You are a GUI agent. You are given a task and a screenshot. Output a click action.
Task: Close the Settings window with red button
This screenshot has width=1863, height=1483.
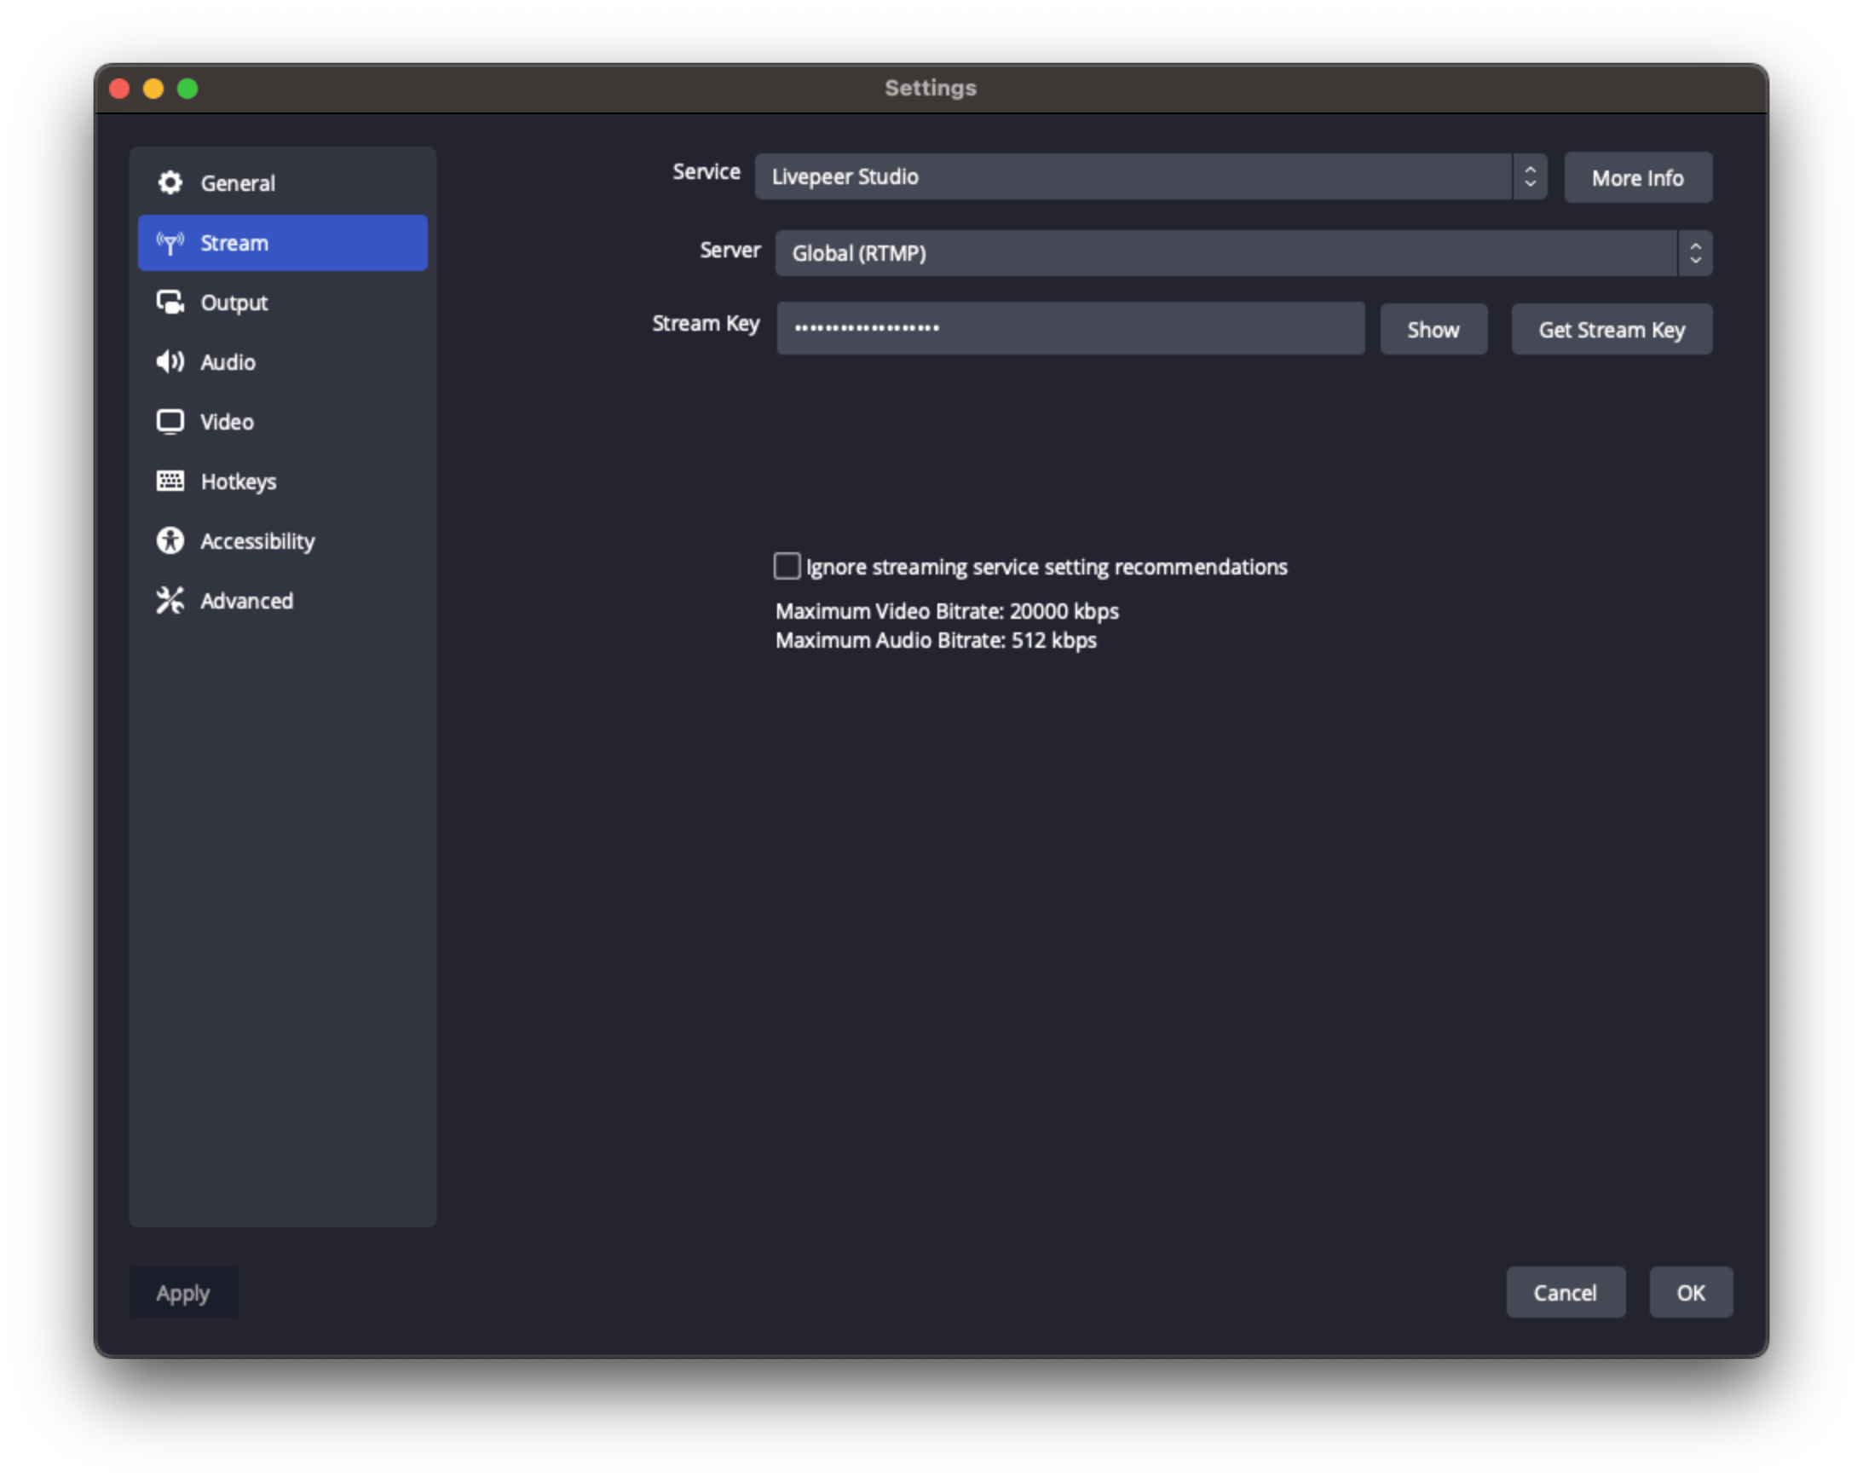(120, 88)
